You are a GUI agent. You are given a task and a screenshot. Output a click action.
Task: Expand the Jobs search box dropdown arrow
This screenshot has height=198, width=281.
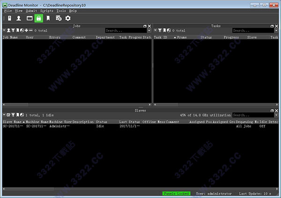(149, 30)
